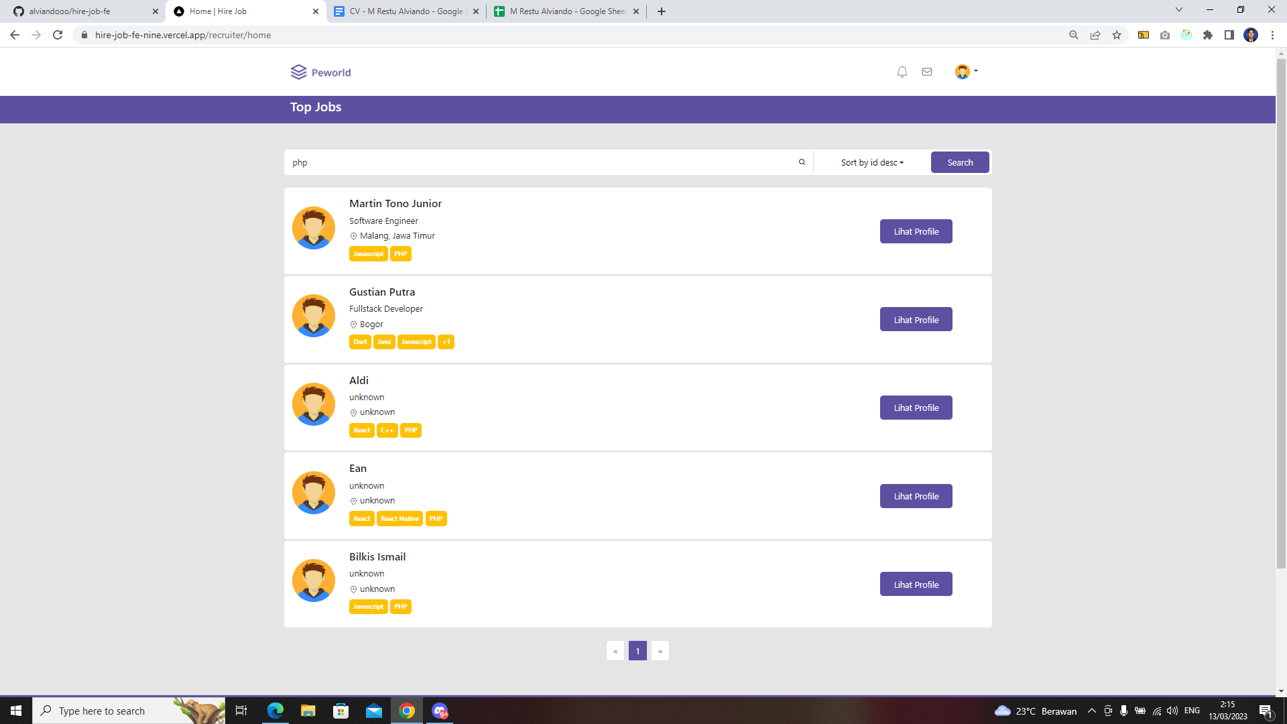Click the +1 badge to reveal more skills
1287x724 pixels.
click(x=446, y=342)
